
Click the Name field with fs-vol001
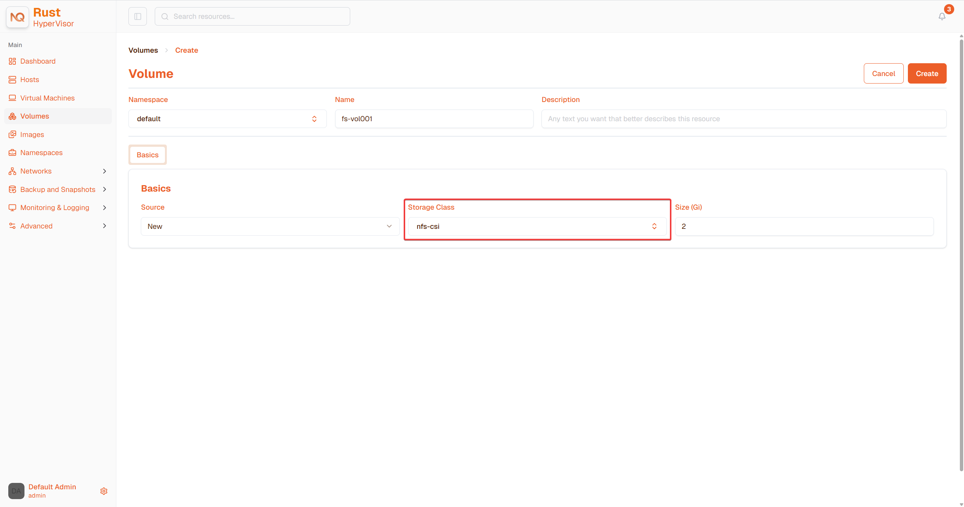pos(434,119)
